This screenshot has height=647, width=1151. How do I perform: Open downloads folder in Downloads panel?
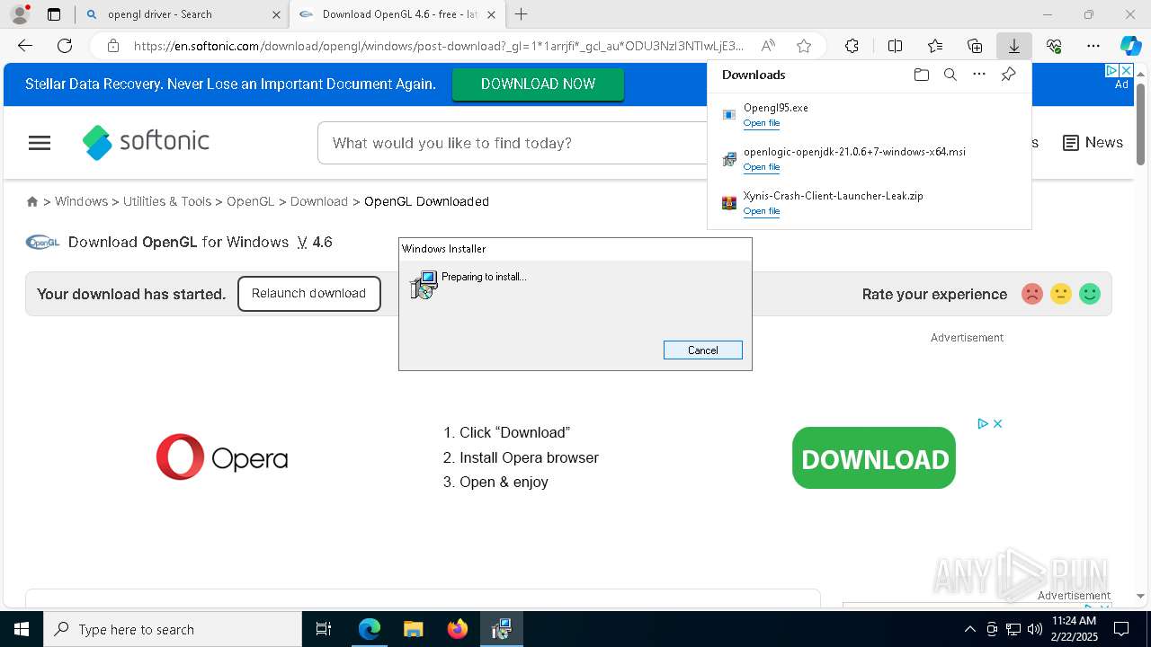click(x=921, y=75)
